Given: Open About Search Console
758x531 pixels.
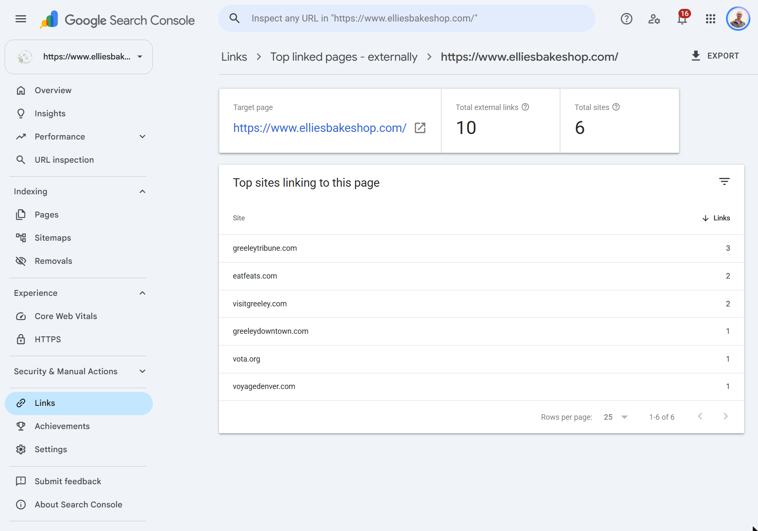Looking at the screenshot, I should tap(79, 504).
